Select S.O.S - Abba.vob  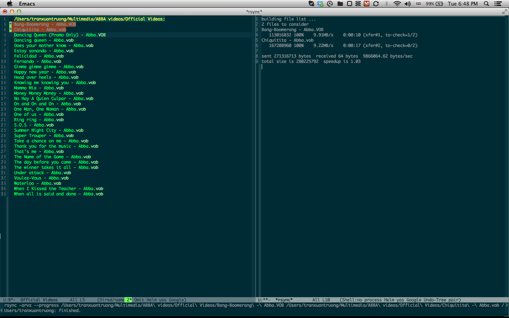coord(34,125)
